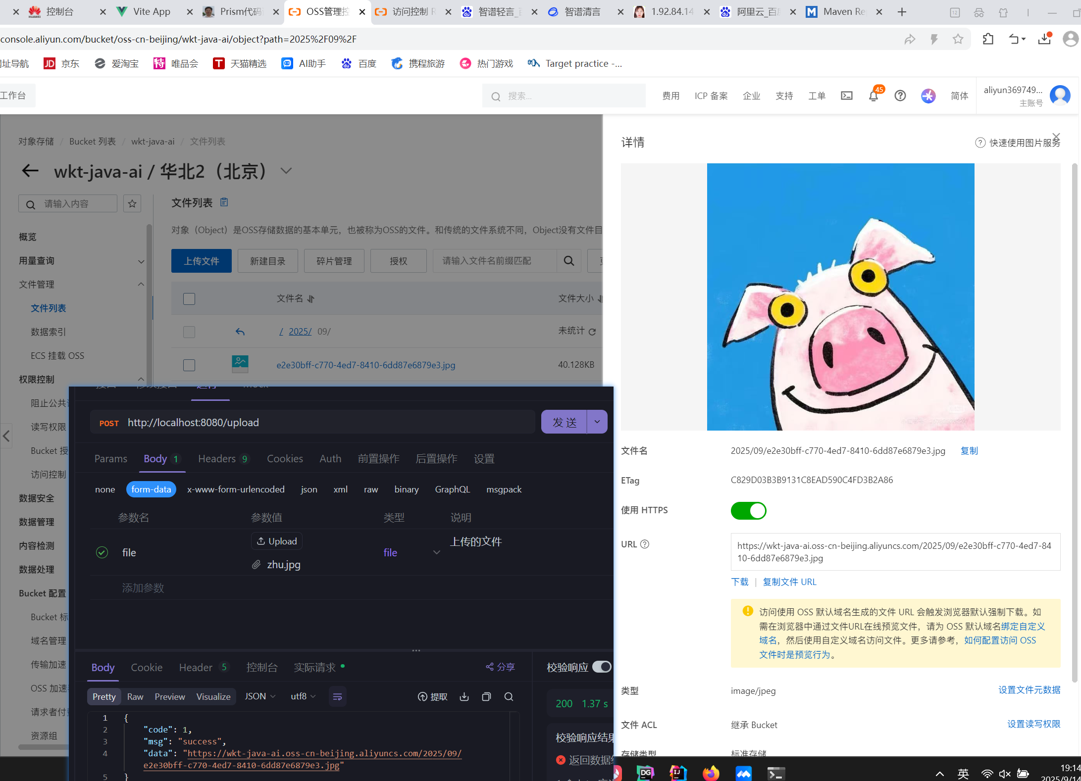Toggle the 使用 HTTPS switch

(748, 510)
